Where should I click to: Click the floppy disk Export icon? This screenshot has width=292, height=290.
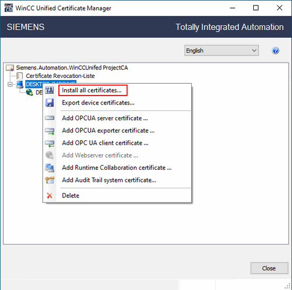coord(49,103)
